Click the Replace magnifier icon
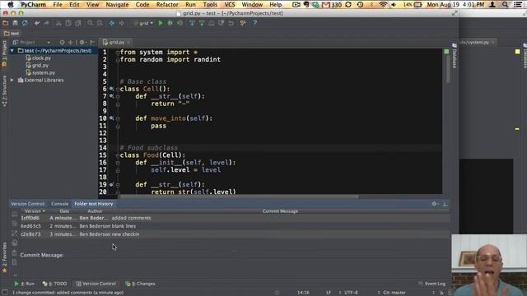The width and height of the screenshot is (527, 296). 100,23
